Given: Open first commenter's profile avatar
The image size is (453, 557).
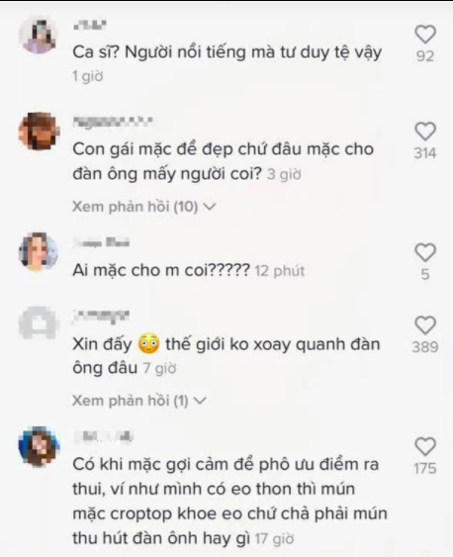Looking at the screenshot, I should pos(38,37).
